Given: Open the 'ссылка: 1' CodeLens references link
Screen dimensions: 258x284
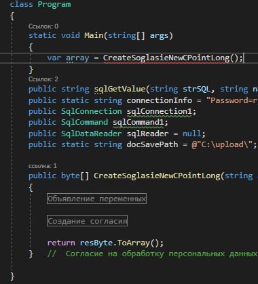Looking at the screenshot, I should tap(43, 166).
